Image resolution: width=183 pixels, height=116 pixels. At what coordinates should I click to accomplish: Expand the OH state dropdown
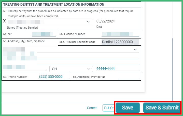click(x=71, y=69)
